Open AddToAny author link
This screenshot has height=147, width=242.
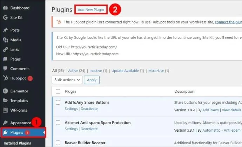(x=210, y=110)
